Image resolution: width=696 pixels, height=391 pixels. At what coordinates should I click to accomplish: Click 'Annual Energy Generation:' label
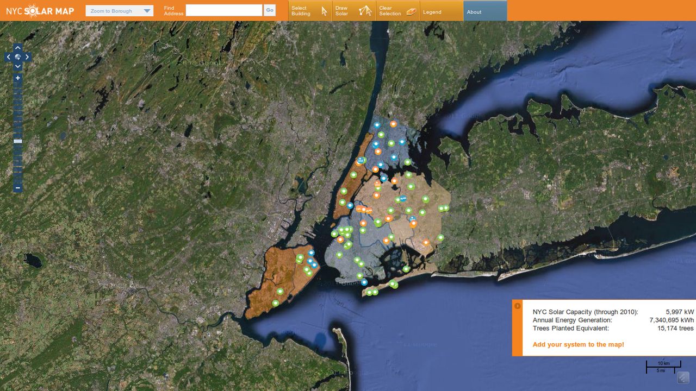click(x=572, y=320)
